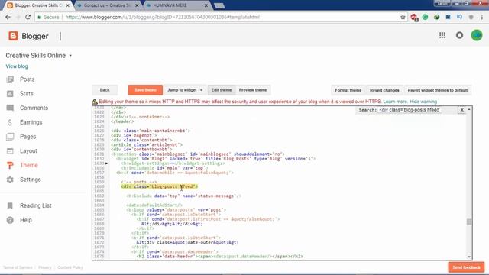This screenshot has height=275, width=489.
Task: Click Revert widget themes to default
Action: [x=438, y=90]
